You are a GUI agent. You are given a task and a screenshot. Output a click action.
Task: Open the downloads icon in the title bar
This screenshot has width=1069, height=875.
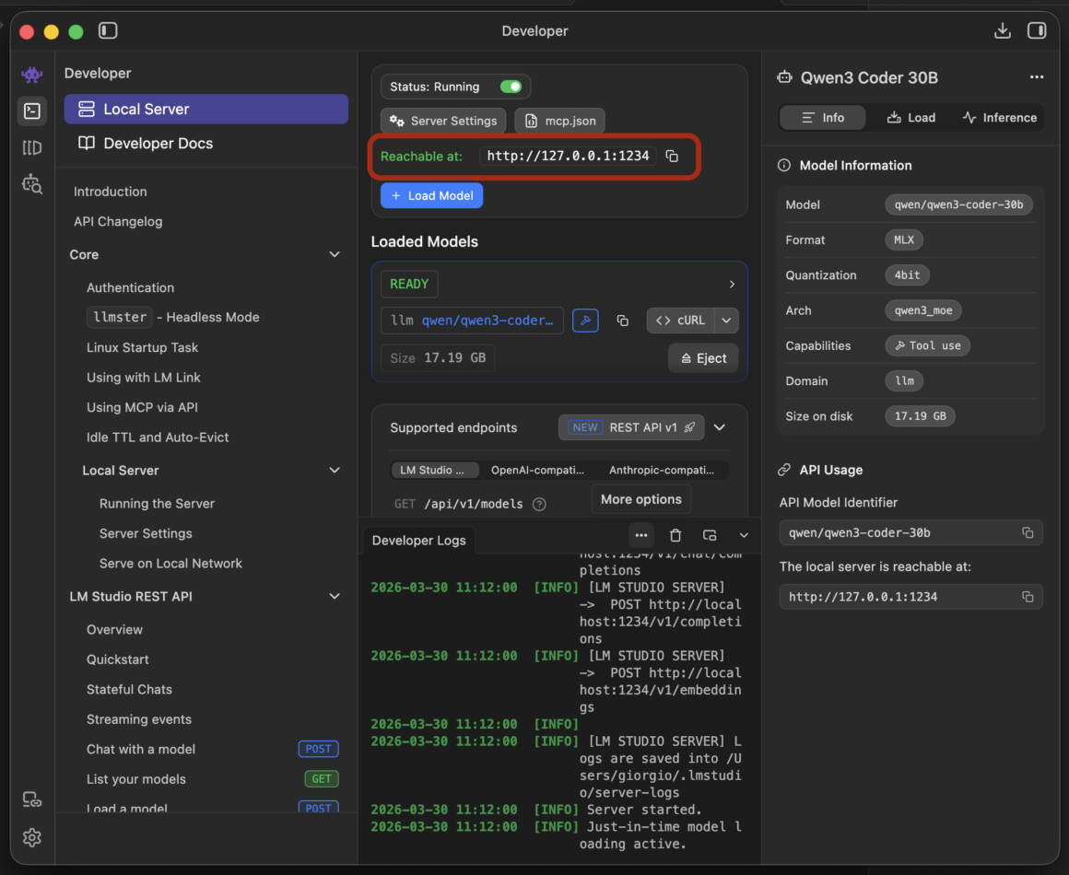[x=1003, y=30]
